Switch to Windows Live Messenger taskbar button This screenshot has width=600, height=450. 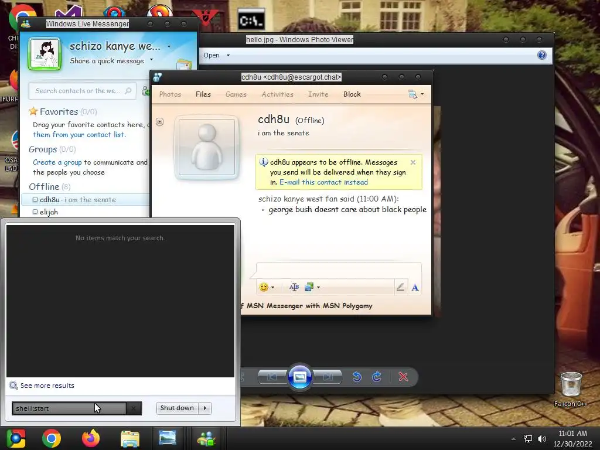click(x=207, y=438)
